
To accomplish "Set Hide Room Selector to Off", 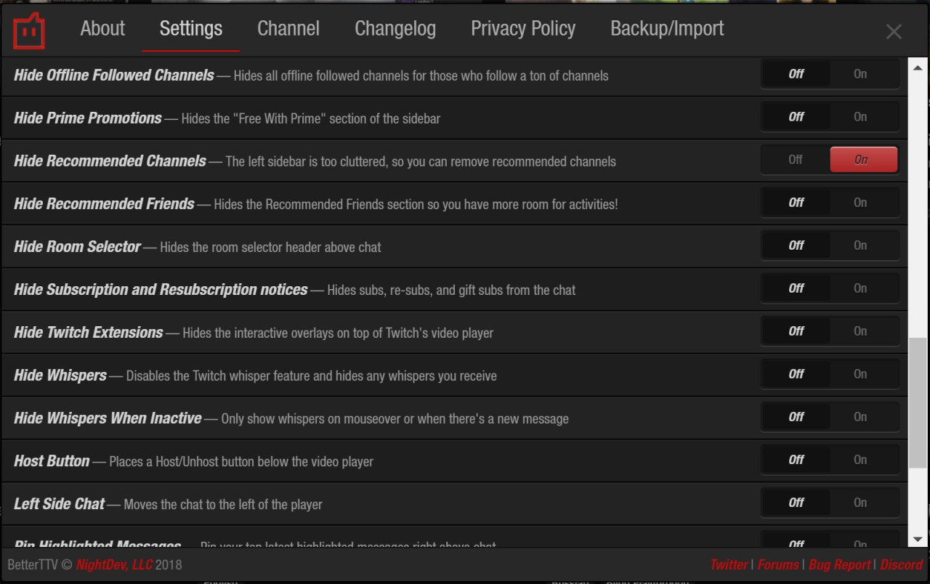I will [x=796, y=246].
